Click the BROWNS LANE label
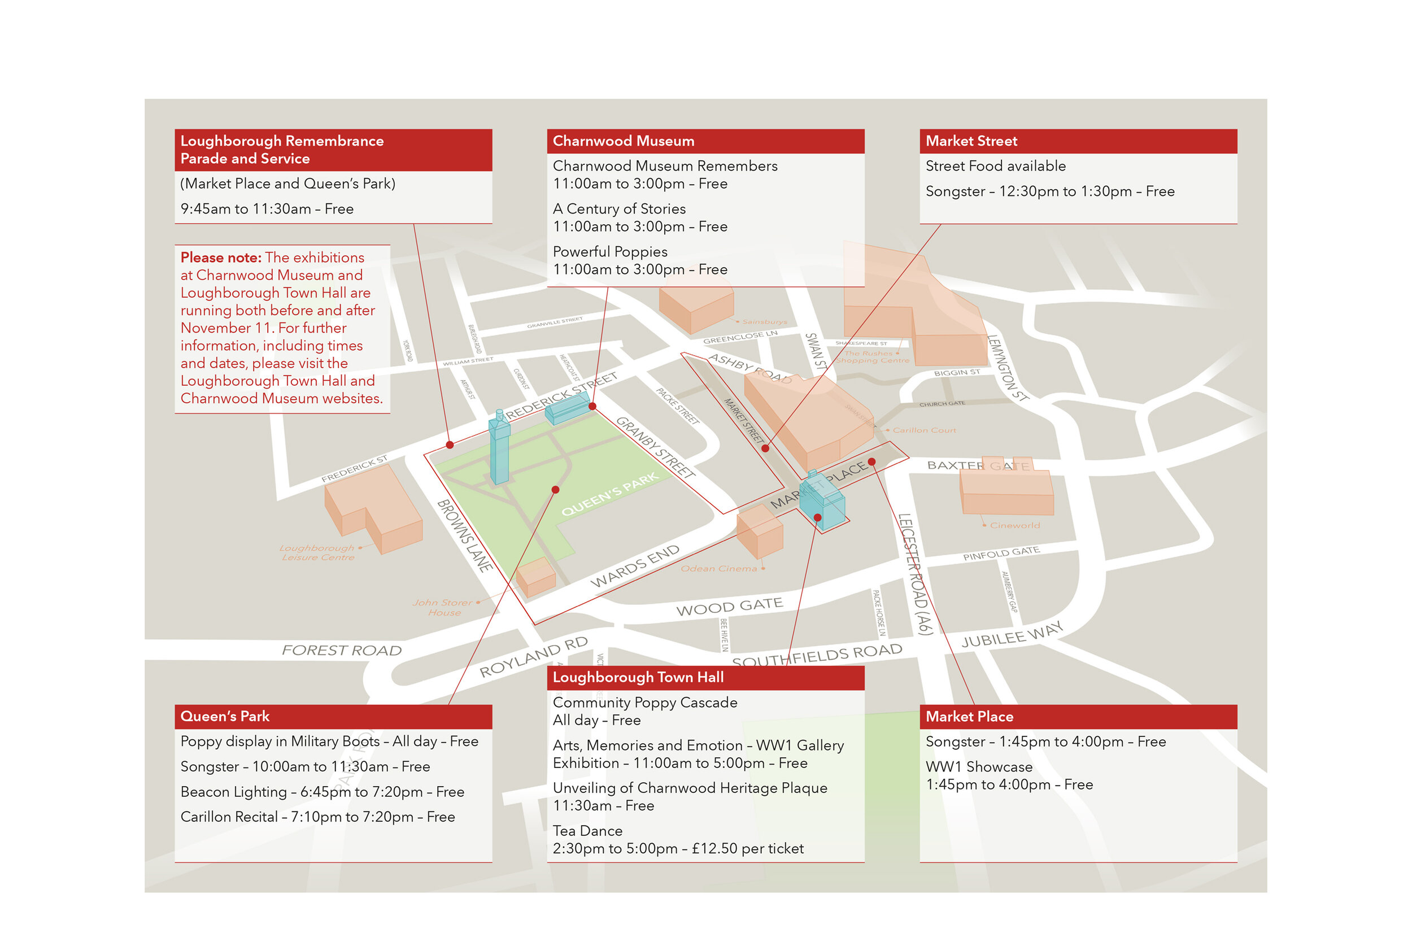This screenshot has width=1412, height=942. click(x=465, y=535)
